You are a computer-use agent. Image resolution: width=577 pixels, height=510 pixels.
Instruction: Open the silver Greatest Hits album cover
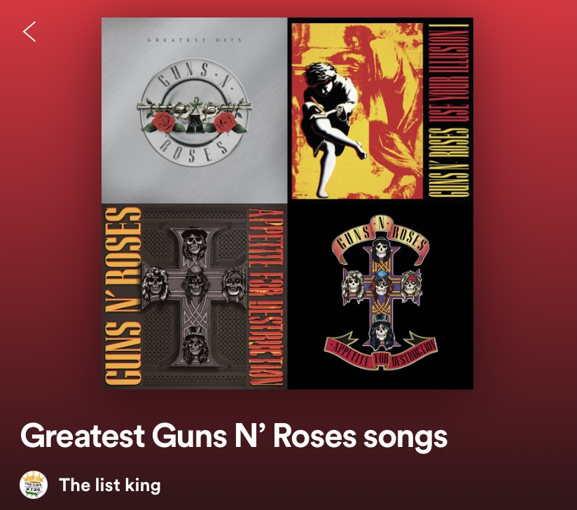tap(194, 111)
